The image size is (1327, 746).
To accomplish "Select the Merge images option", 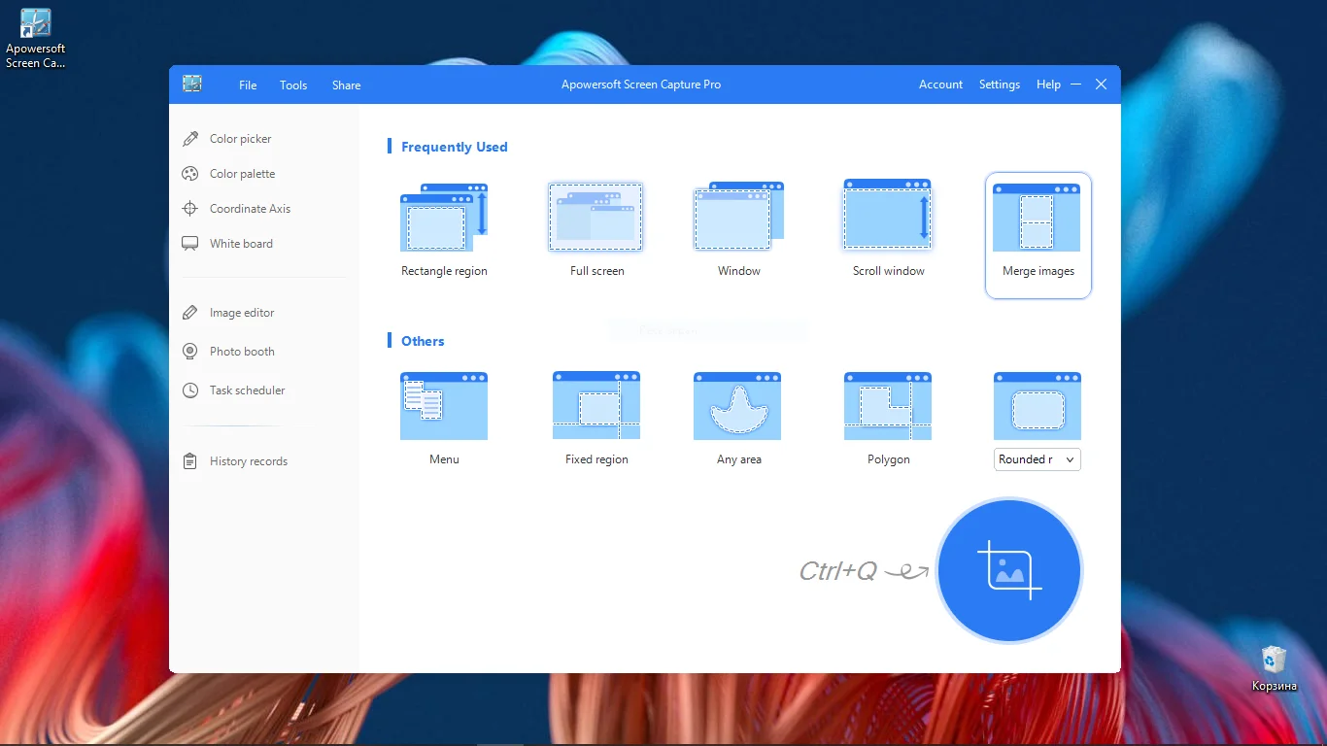I will click(1038, 235).
